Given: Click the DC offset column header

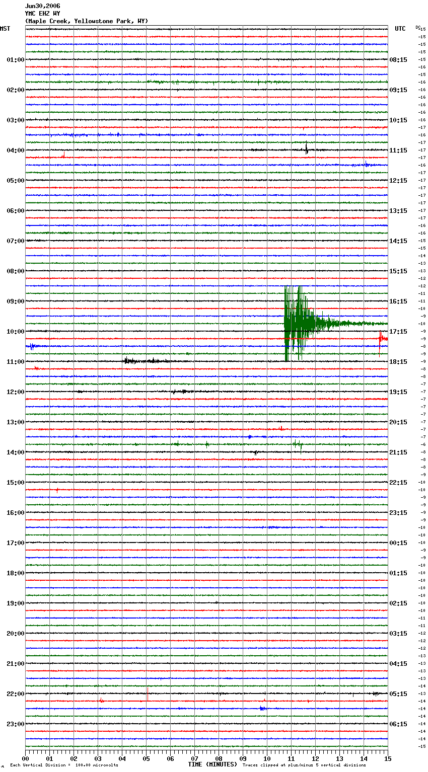Looking at the screenshot, I should (x=418, y=27).
